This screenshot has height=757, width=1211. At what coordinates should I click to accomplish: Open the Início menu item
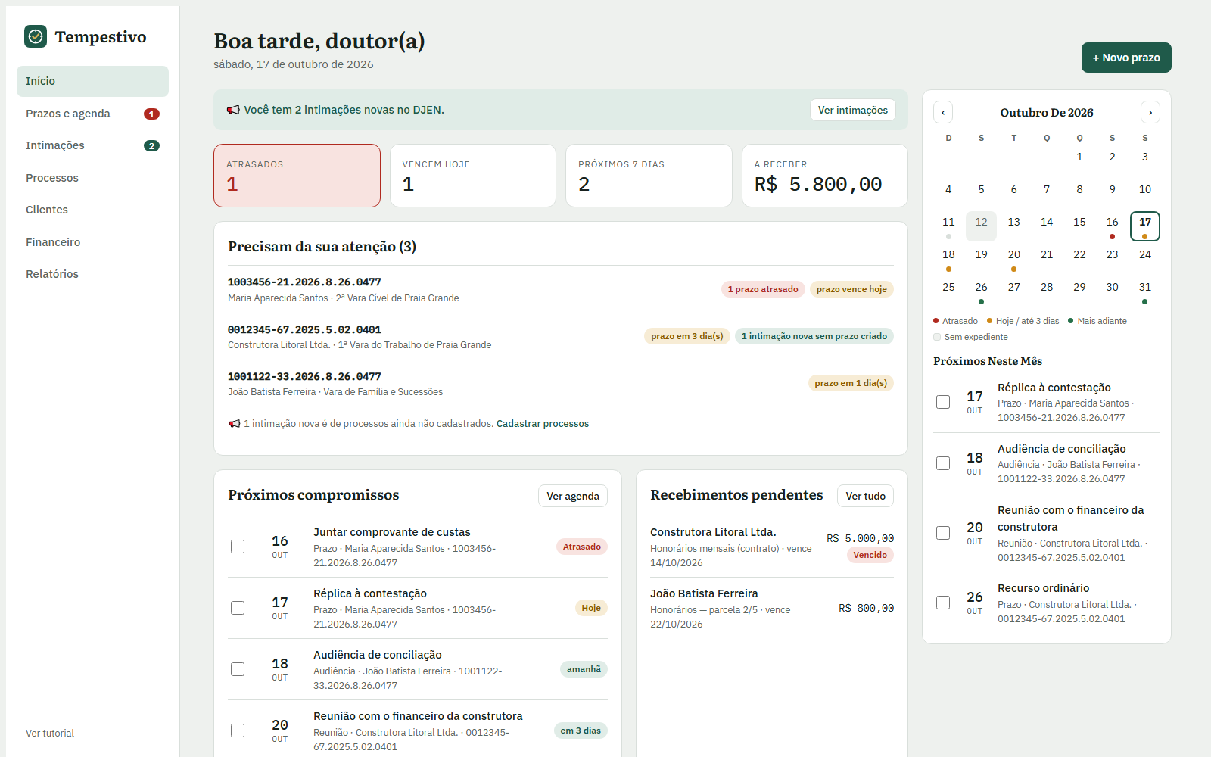tap(92, 81)
